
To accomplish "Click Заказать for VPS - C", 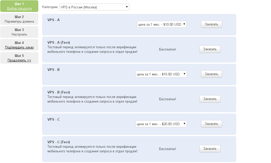I will point(211,124).
